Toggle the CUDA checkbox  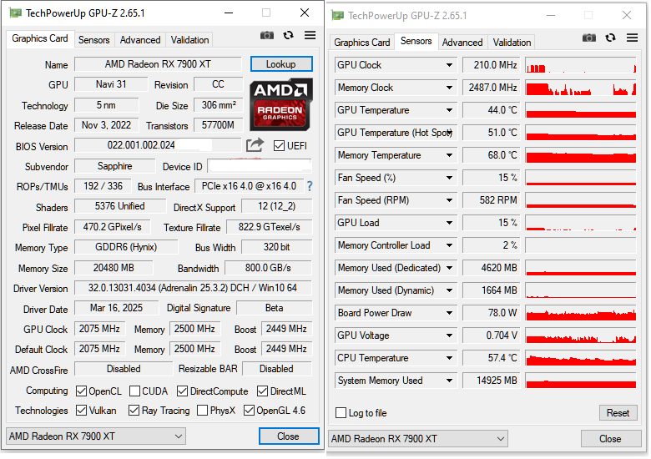pyautogui.click(x=134, y=391)
